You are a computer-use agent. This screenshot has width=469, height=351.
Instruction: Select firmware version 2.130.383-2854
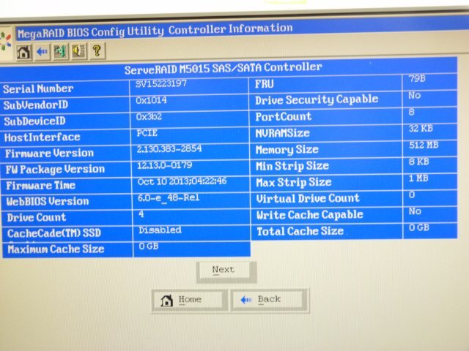169,148
